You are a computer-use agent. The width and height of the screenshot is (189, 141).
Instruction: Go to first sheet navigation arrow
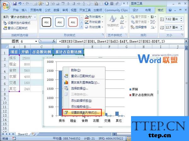(3, 134)
